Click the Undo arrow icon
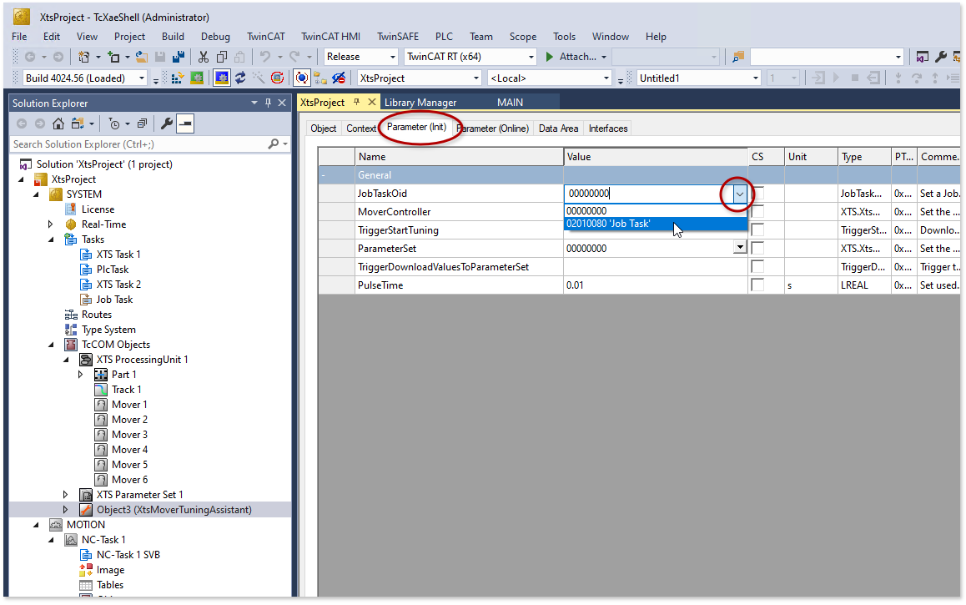This screenshot has width=966, height=605. pyautogui.click(x=265, y=57)
